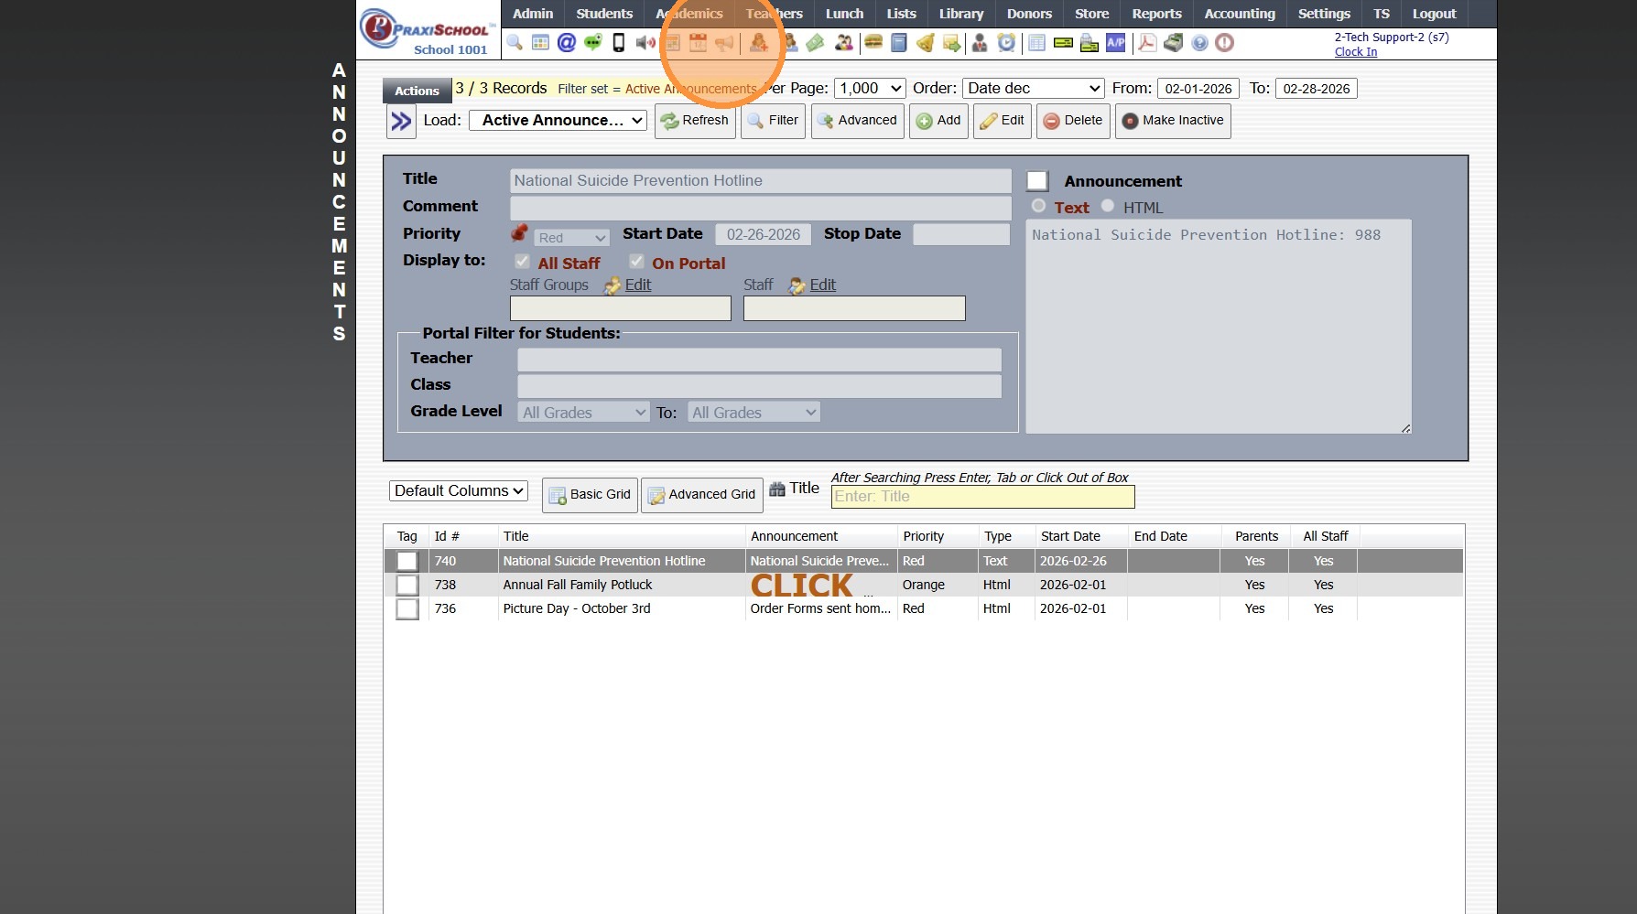Toggle the On Portal checkbox
1637x914 pixels.
coord(636,262)
